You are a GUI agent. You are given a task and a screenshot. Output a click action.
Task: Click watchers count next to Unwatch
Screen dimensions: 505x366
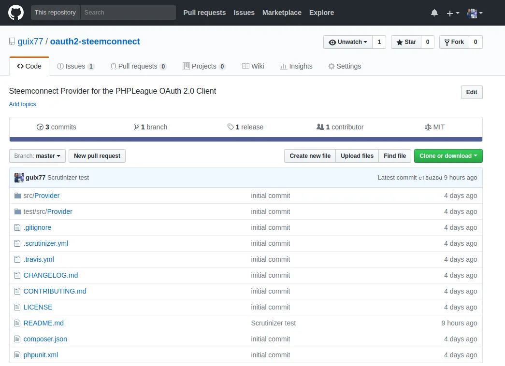pos(379,42)
